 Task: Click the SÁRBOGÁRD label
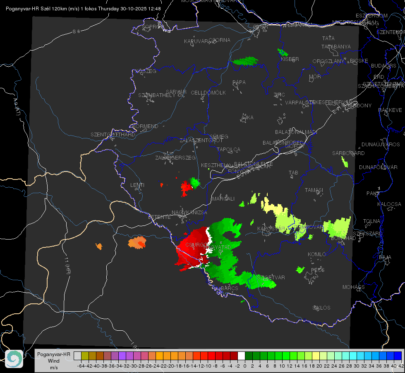(348, 153)
